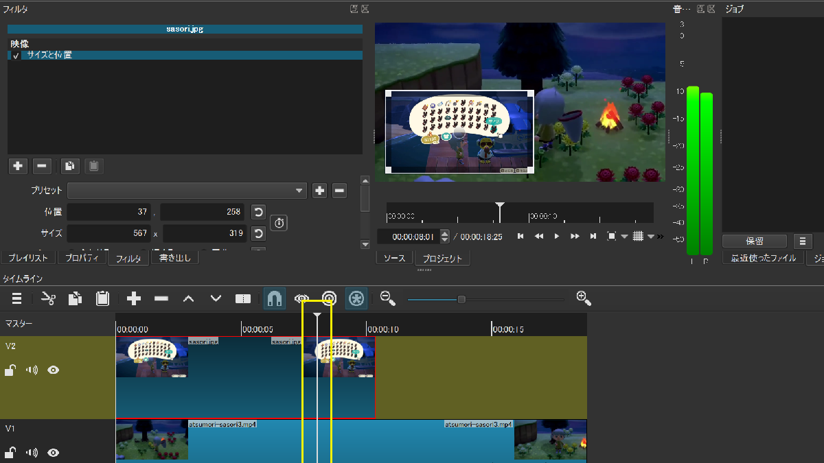Image resolution: width=824 pixels, height=463 pixels.
Task: Click the scissors cut icon in timeline toolbar
Action: point(48,298)
